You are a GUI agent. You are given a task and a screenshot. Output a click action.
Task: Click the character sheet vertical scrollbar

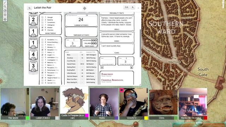tap(141, 43)
